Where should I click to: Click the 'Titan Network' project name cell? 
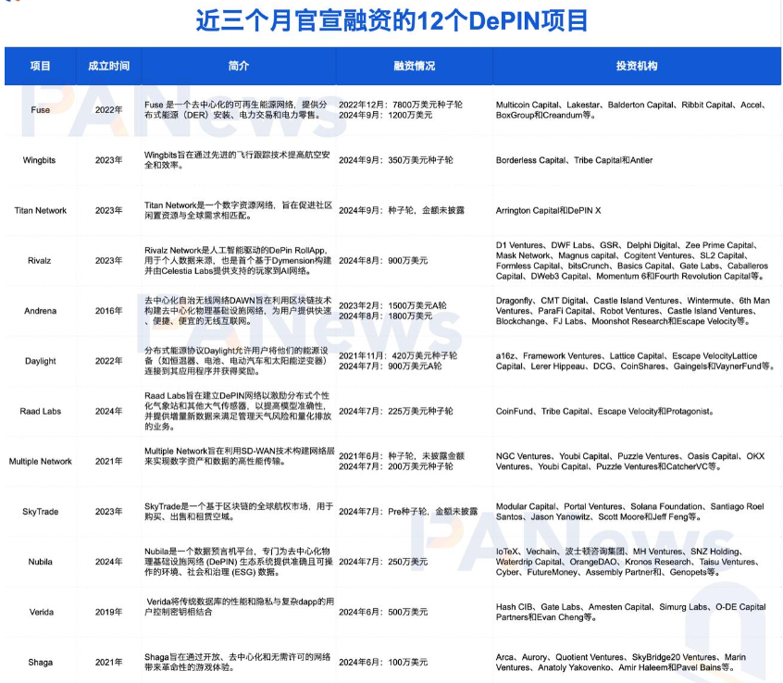pyautogui.click(x=40, y=211)
